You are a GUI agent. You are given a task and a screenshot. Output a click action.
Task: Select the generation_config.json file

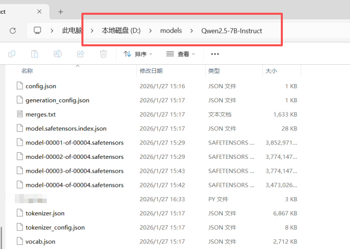click(57, 100)
